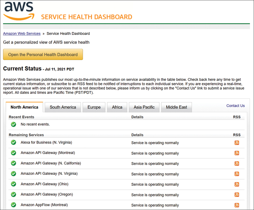Open the Personal Health Dashboard button

[x=43, y=54]
